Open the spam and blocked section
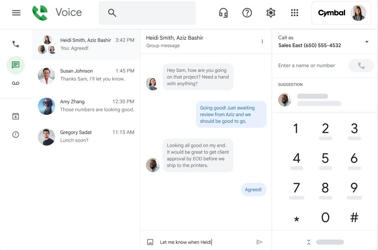Viewport: 378px width, 250px height. pyautogui.click(x=15, y=134)
